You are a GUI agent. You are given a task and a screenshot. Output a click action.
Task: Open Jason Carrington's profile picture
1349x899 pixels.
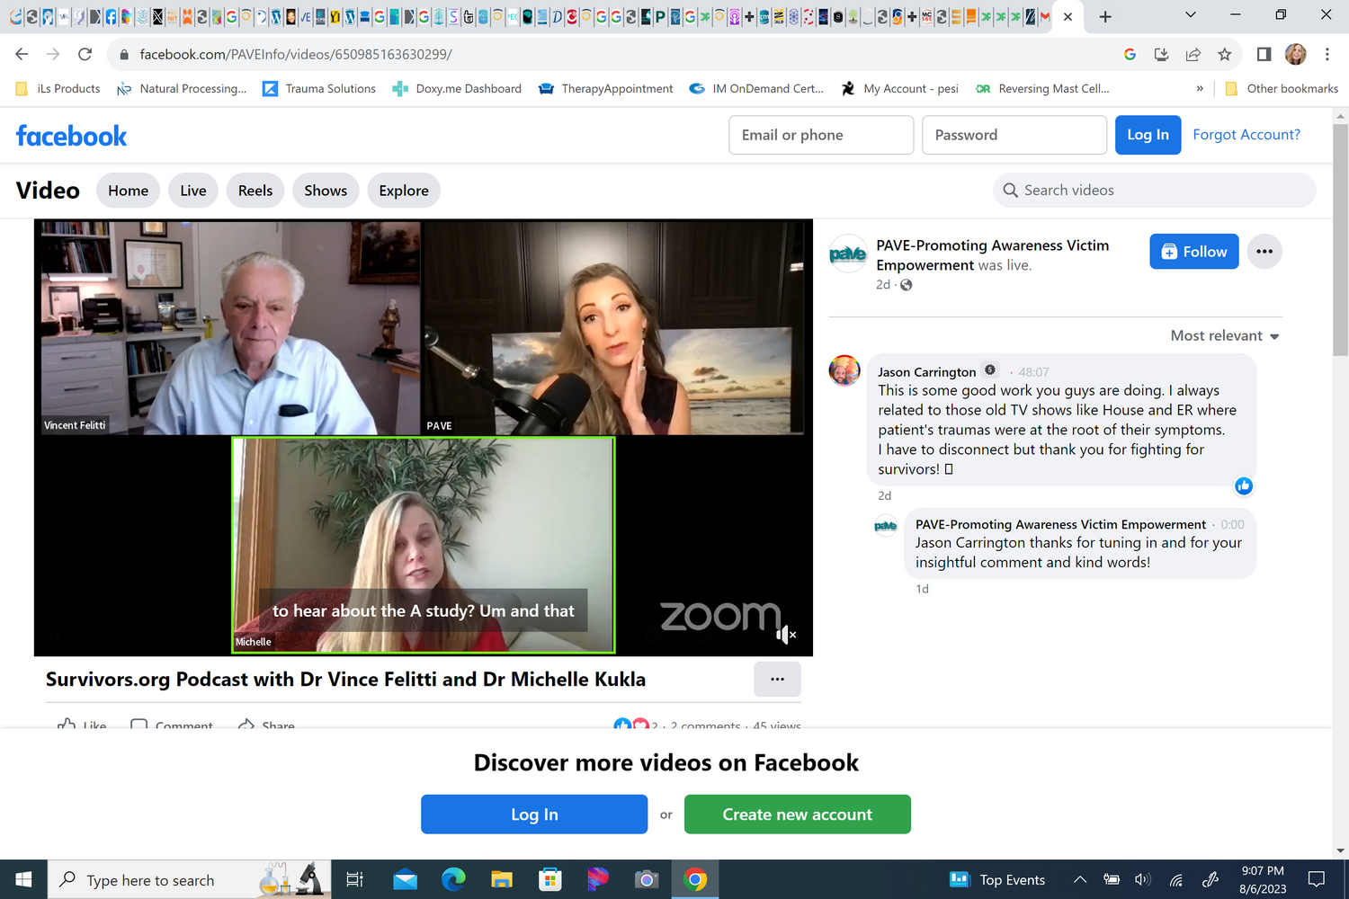click(x=844, y=370)
